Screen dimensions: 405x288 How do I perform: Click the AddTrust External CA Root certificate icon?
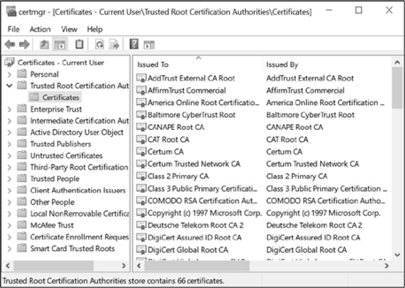pos(141,78)
